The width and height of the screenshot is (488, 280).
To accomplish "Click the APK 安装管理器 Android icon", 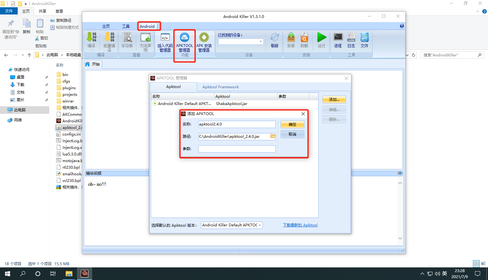I will (x=204, y=37).
